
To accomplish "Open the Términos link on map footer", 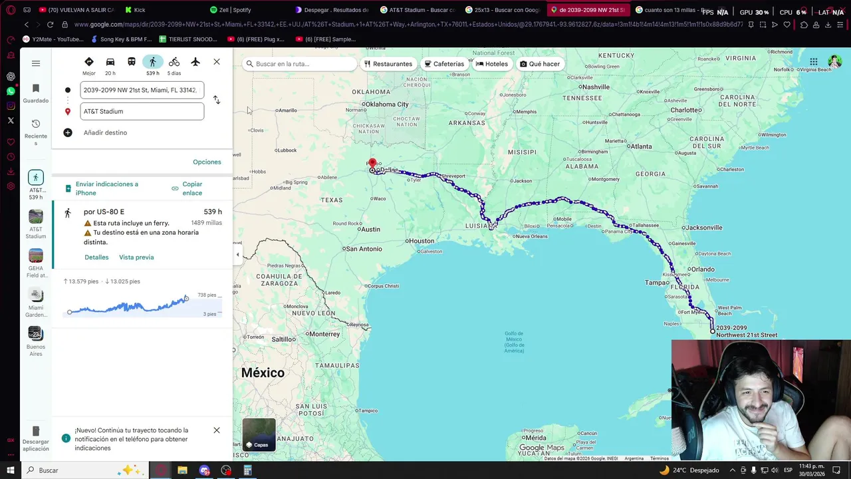I will [660, 458].
